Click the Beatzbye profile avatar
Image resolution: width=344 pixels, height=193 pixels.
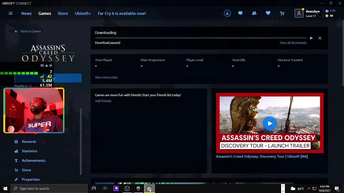pyautogui.click(x=299, y=13)
